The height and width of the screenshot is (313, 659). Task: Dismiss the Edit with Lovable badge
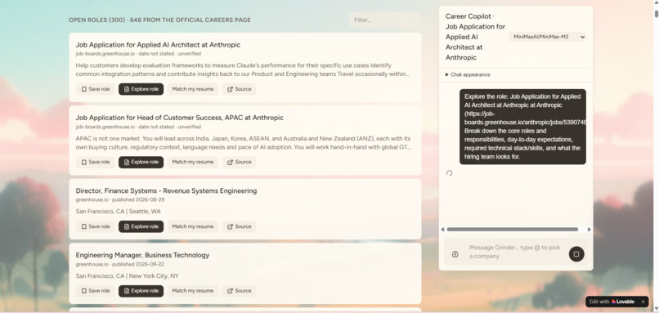643,302
